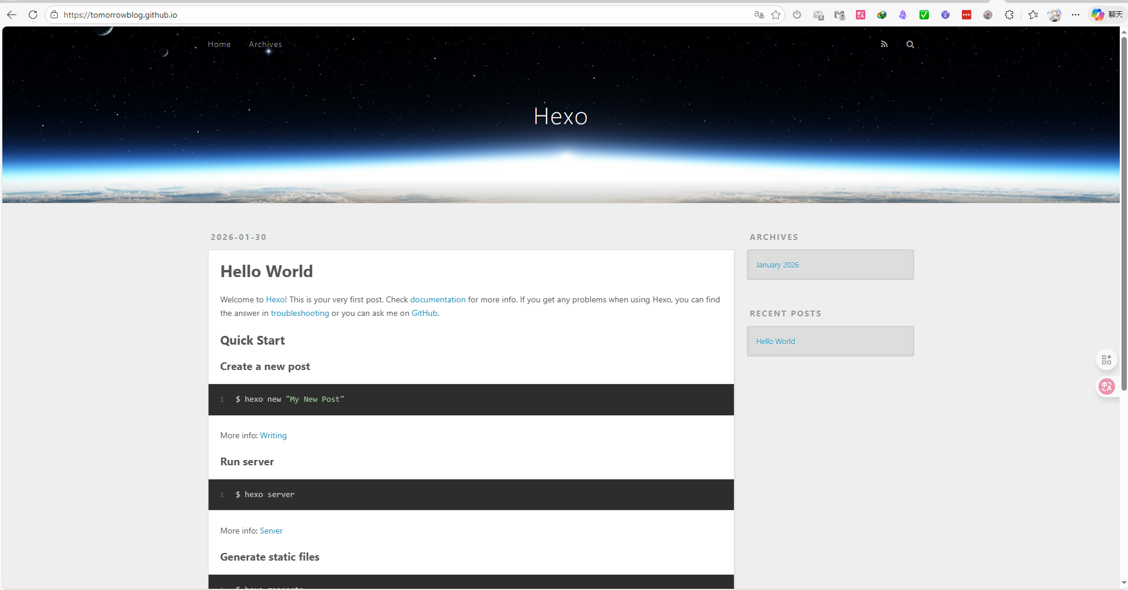
Task: Open the Archives nav link
Action: pos(265,44)
